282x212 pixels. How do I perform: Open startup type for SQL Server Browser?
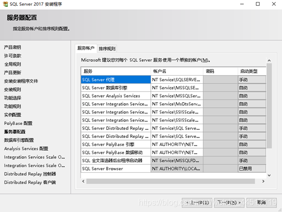[252, 169]
